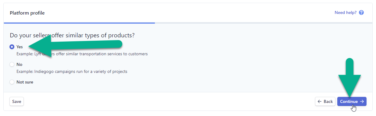
Task: Click the Indiegogo campaigns example description
Action: click(x=72, y=72)
